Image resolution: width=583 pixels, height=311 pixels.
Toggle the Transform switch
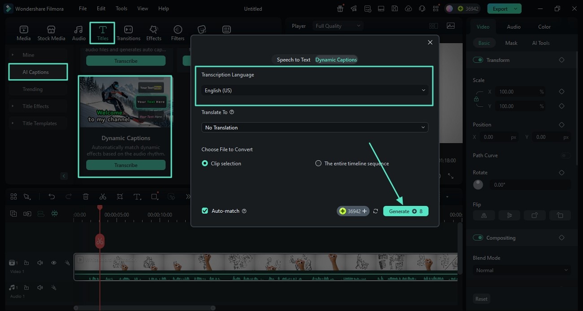coord(478,60)
